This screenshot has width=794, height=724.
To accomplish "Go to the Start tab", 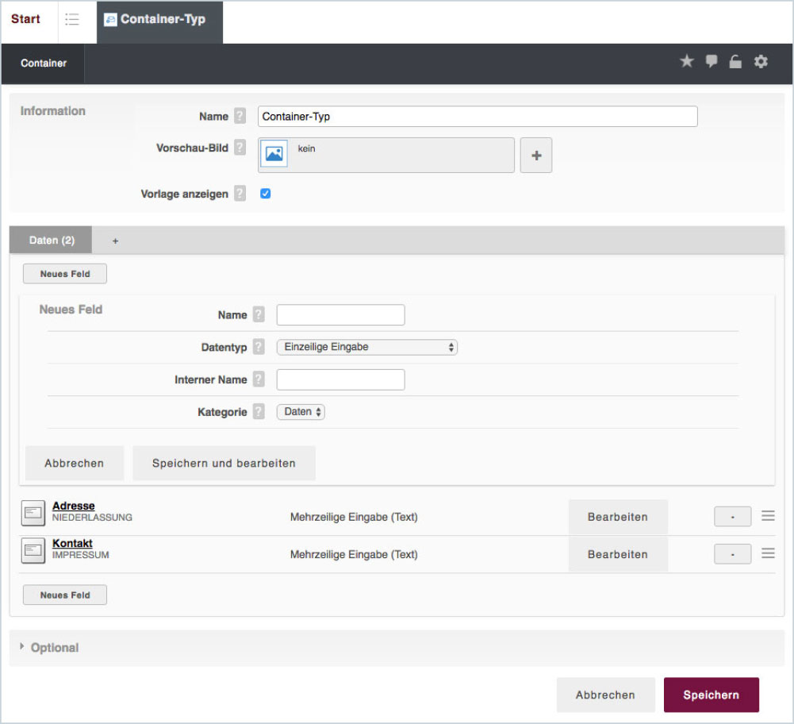I will coord(25,19).
